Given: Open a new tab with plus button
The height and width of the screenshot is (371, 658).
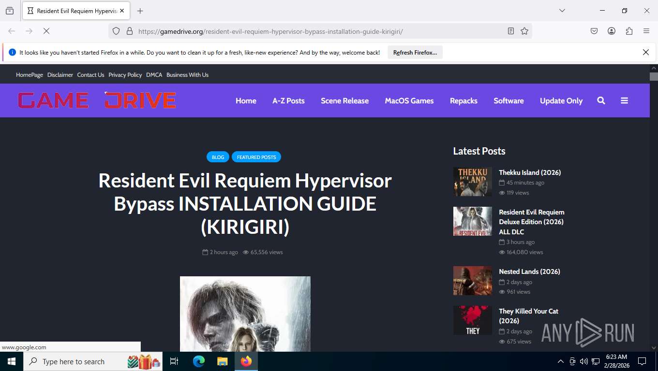Looking at the screenshot, I should click(x=140, y=11).
